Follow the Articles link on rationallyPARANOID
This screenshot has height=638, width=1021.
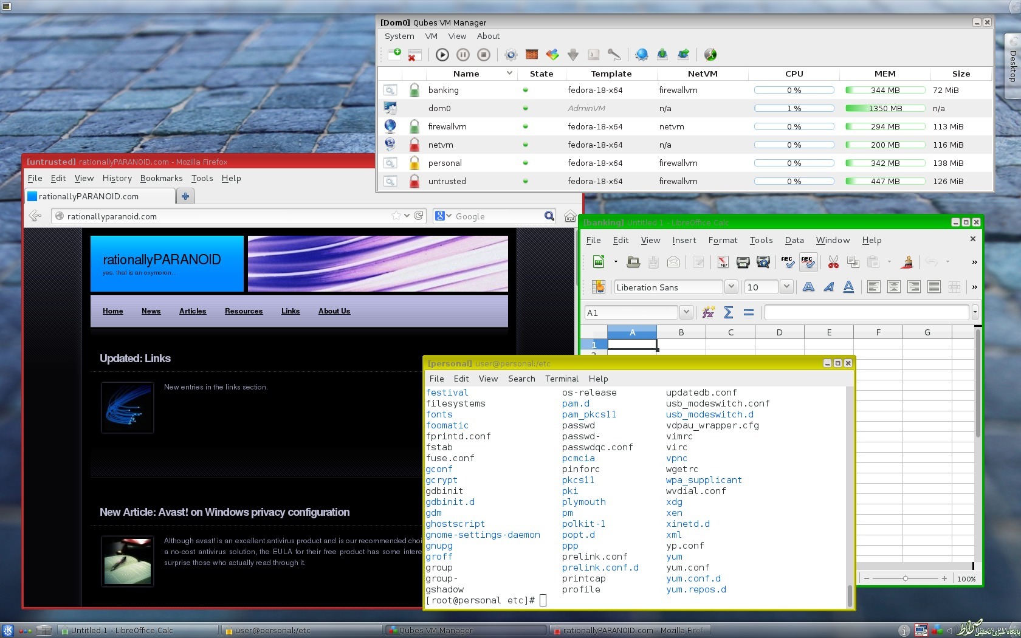pos(193,311)
